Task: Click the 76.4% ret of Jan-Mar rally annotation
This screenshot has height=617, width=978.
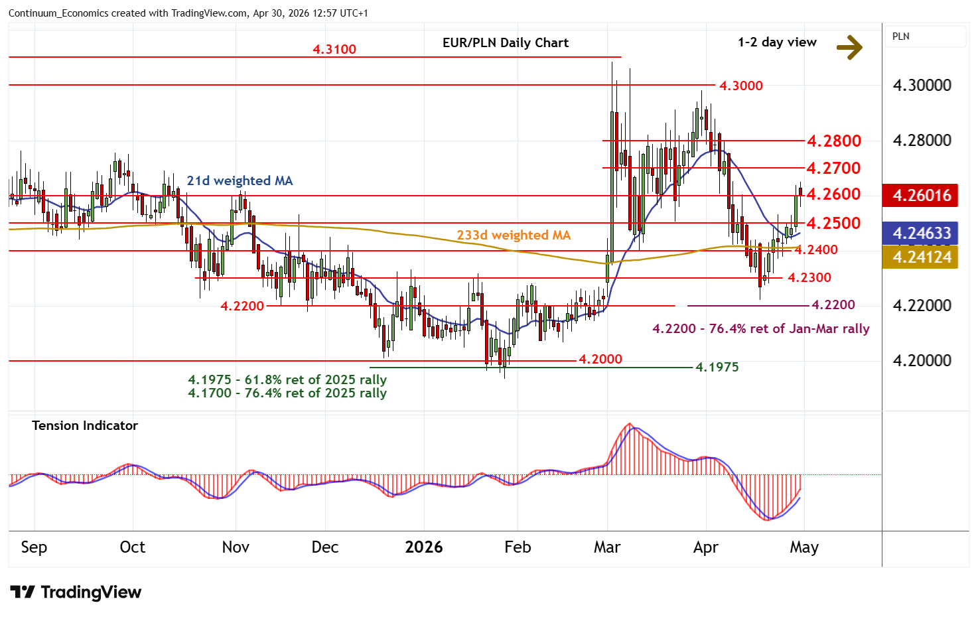Action: (x=760, y=328)
